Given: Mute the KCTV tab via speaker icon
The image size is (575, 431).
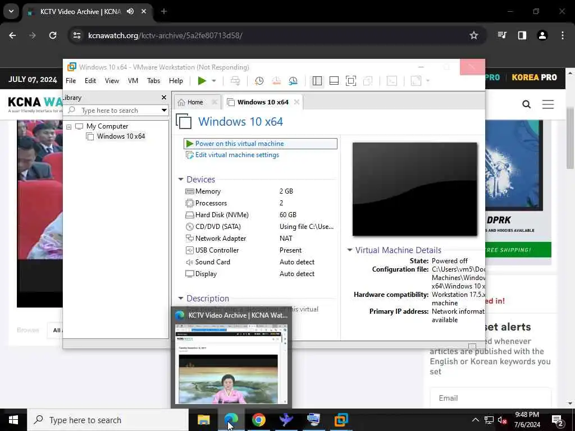Looking at the screenshot, I should [130, 11].
